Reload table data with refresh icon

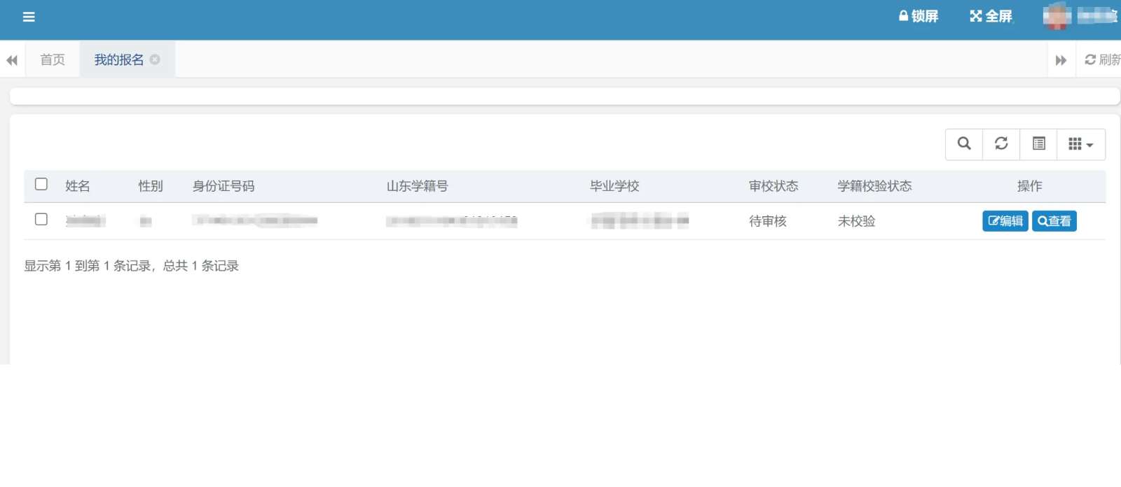(x=1001, y=144)
